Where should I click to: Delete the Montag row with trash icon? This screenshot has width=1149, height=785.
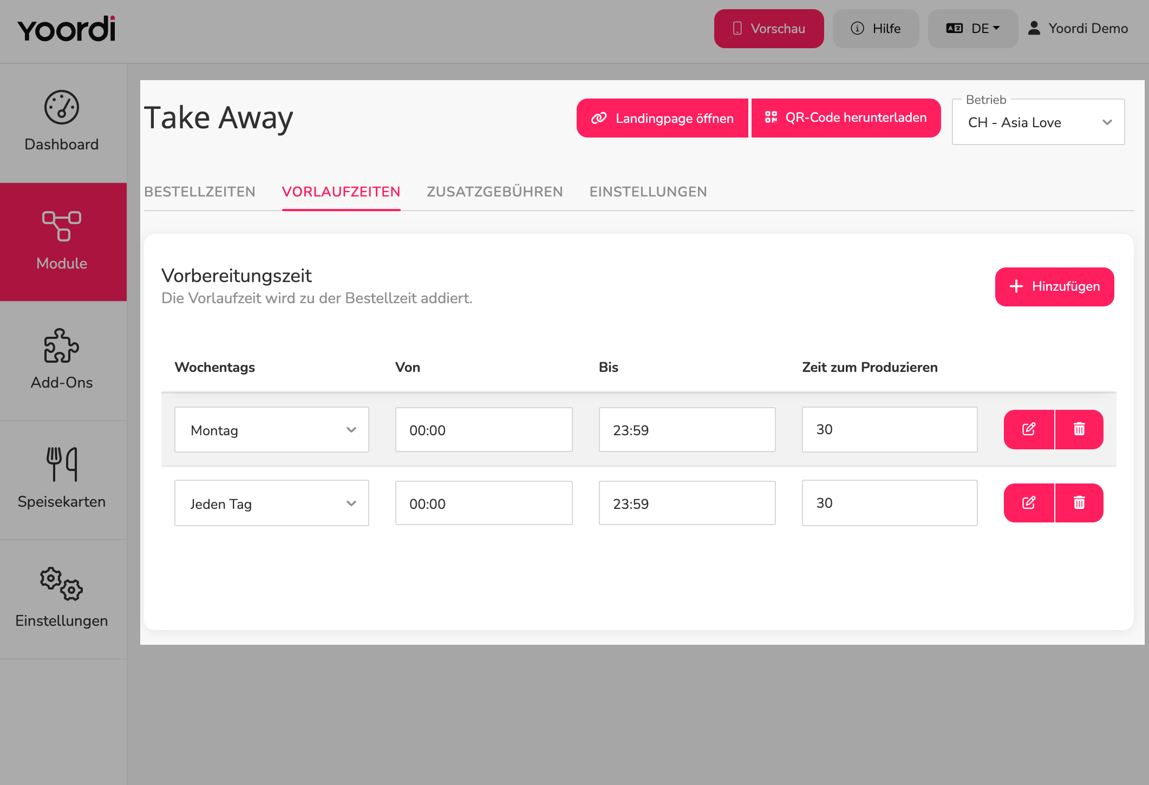tap(1079, 429)
